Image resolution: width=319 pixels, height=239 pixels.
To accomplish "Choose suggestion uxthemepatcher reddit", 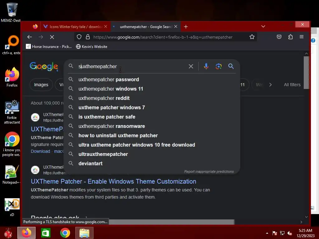I will coord(152,98).
